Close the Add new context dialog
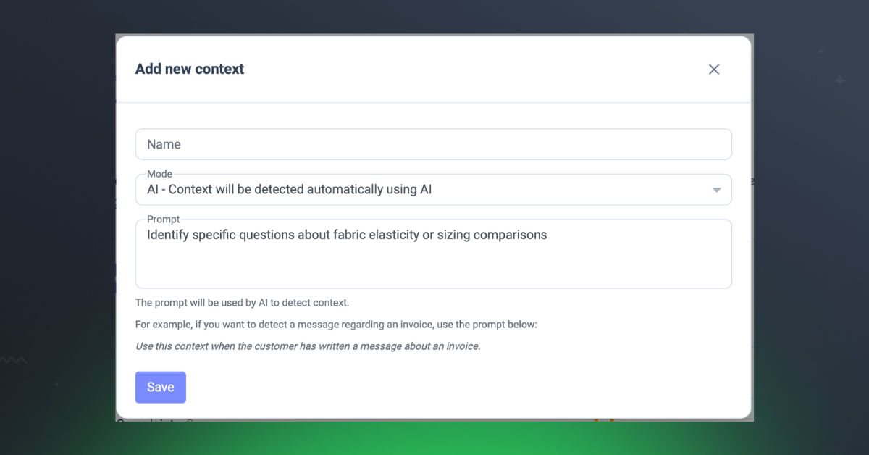Viewport: 869px width, 455px height. click(714, 70)
